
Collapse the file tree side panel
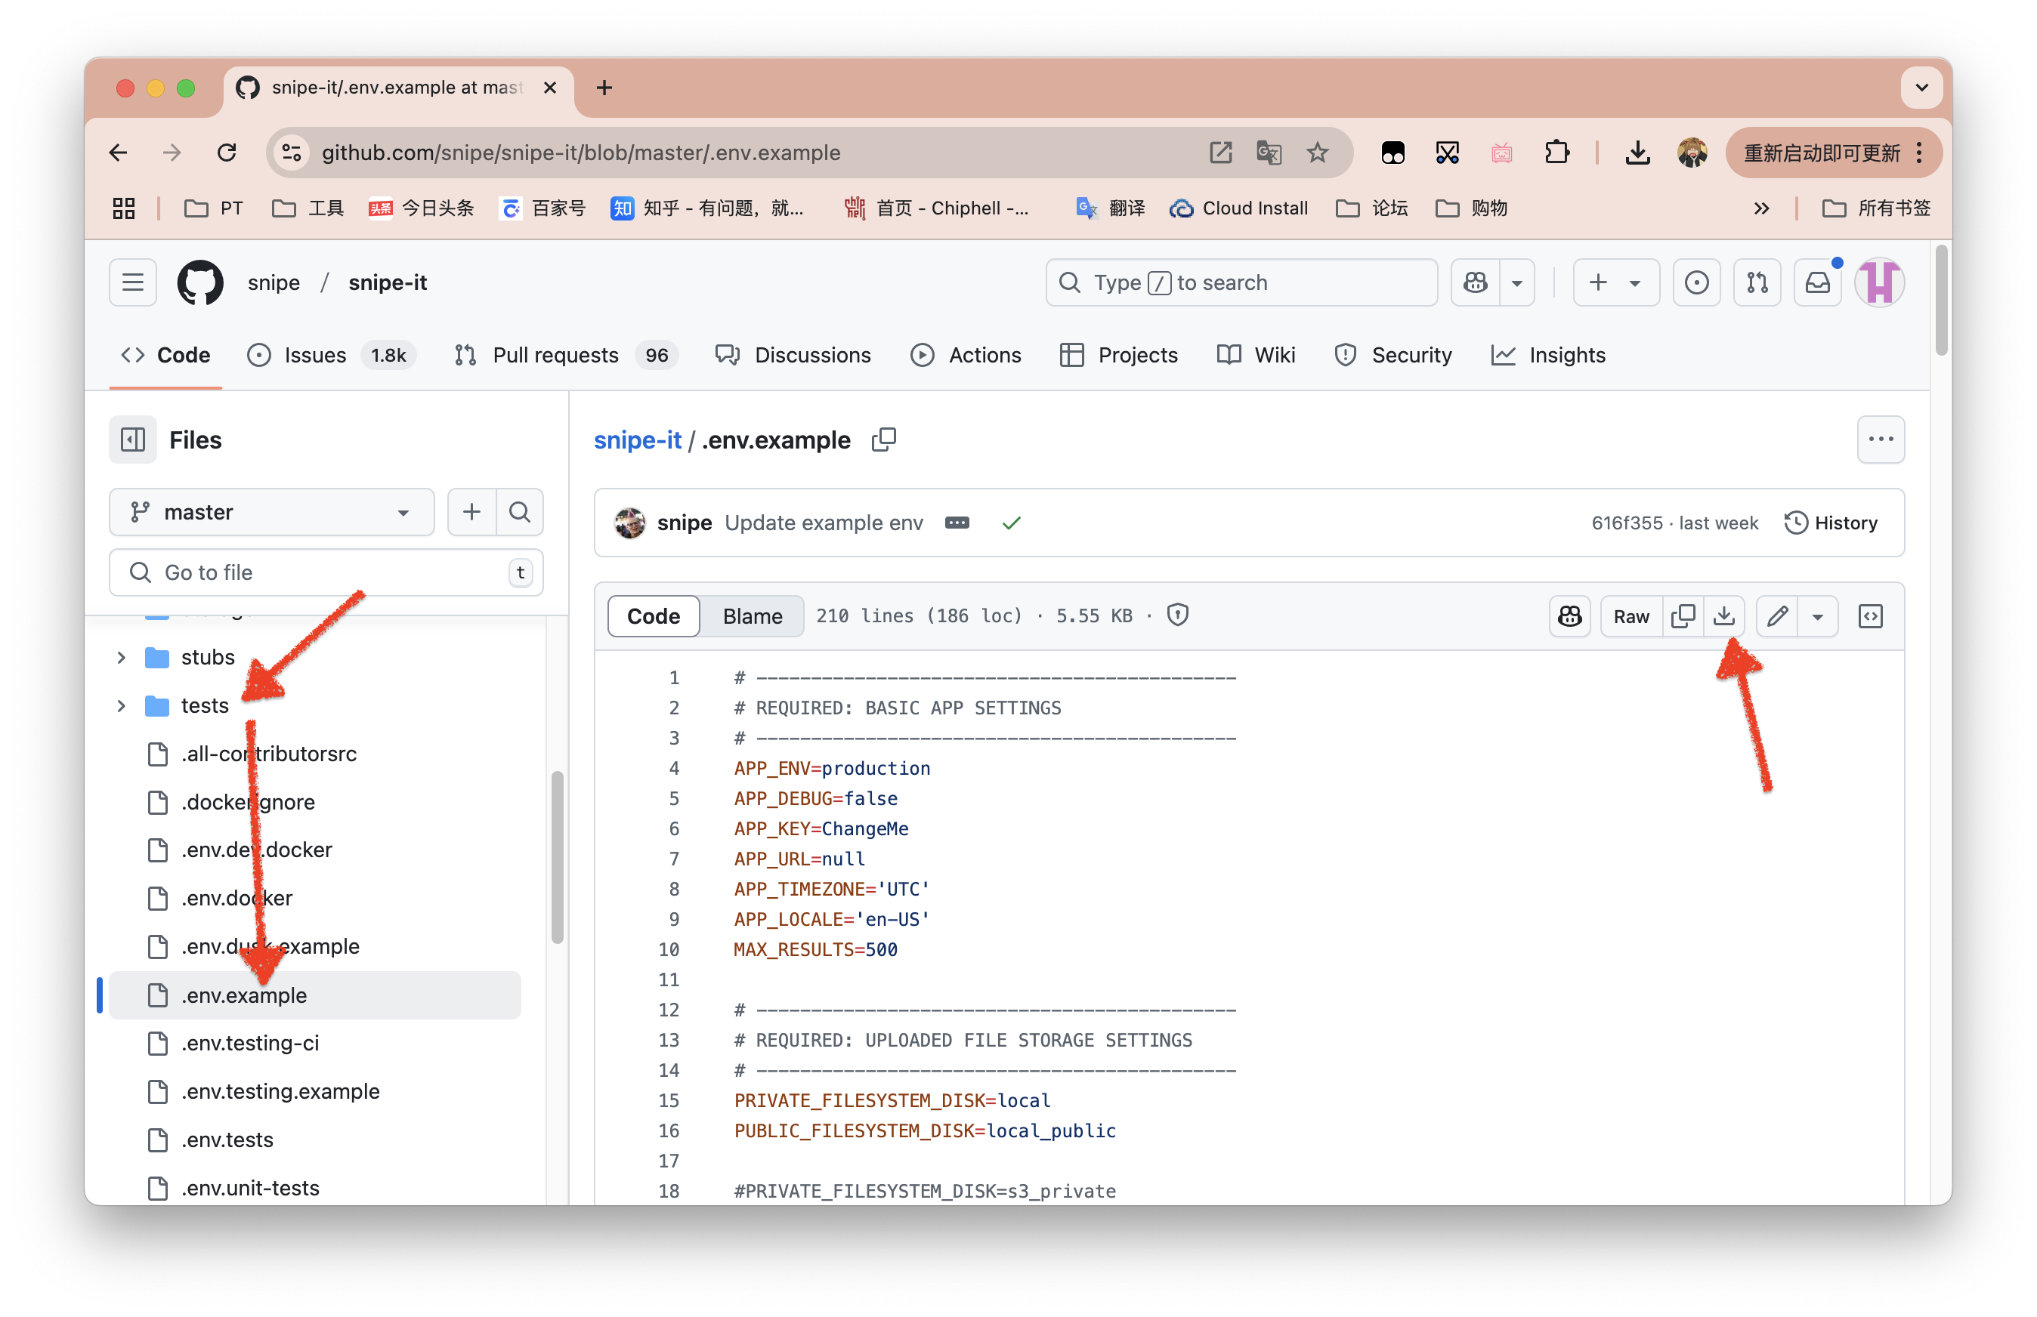[x=133, y=440]
